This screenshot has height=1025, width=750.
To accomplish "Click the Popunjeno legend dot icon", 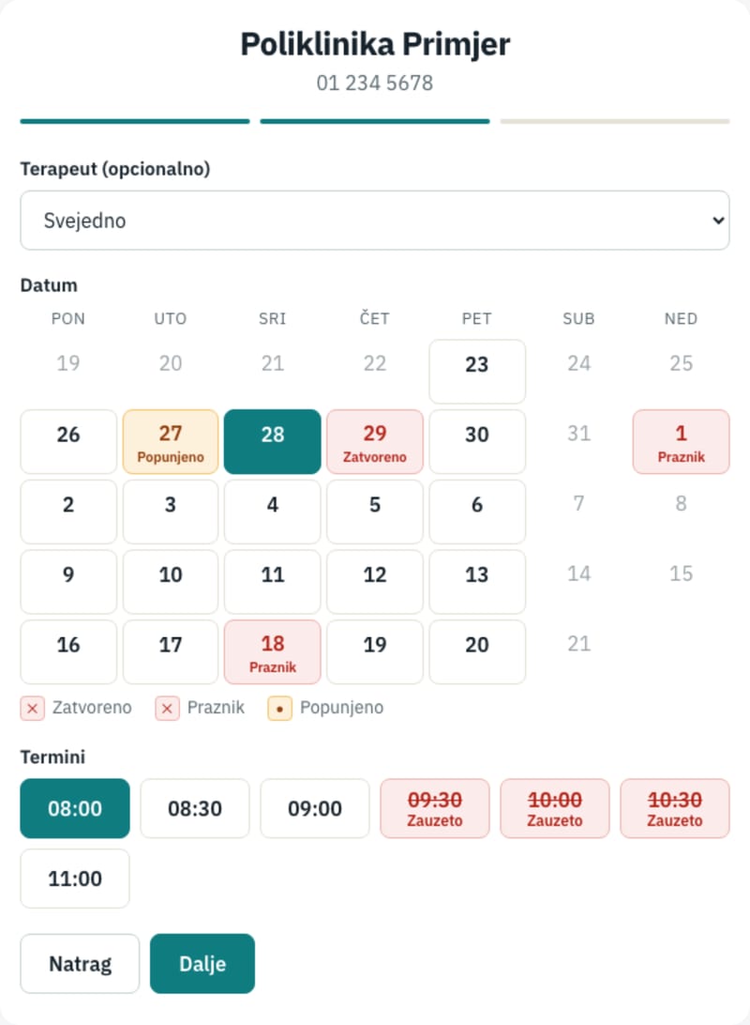I will click(279, 708).
